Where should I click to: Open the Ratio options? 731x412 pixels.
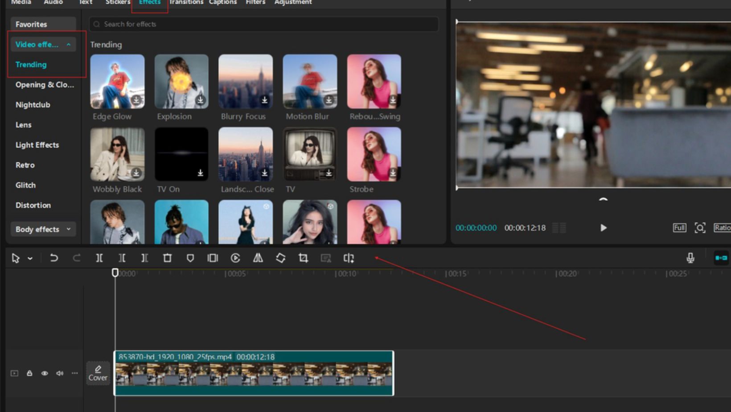722,228
